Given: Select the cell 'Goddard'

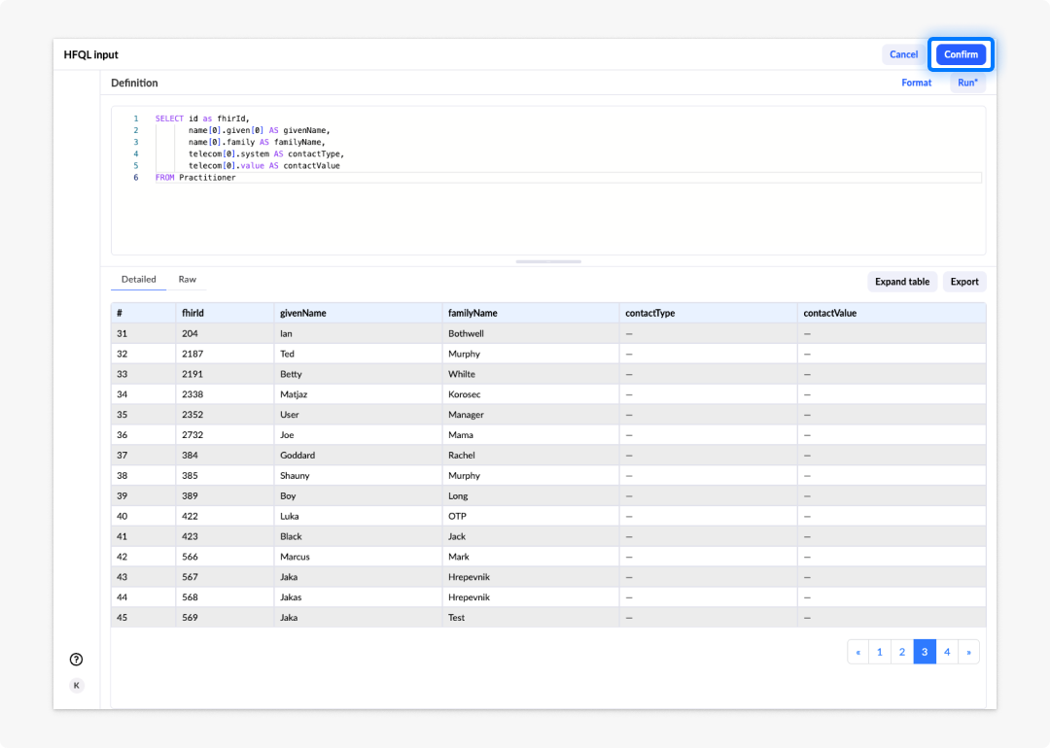Looking at the screenshot, I should click(358, 455).
